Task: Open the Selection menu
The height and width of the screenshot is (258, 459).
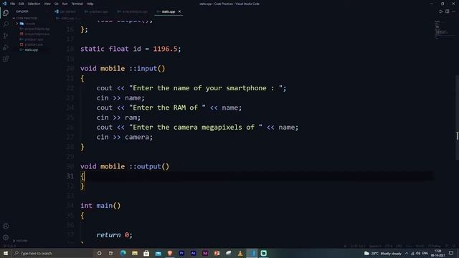Action: tap(34, 4)
